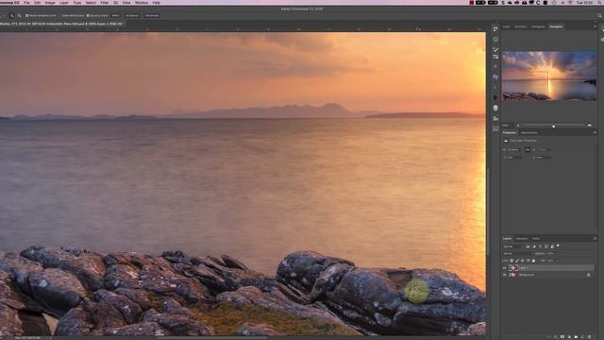604x340 pixels.
Task: Select the Layer 1 thumbnail
Action: coord(513,267)
